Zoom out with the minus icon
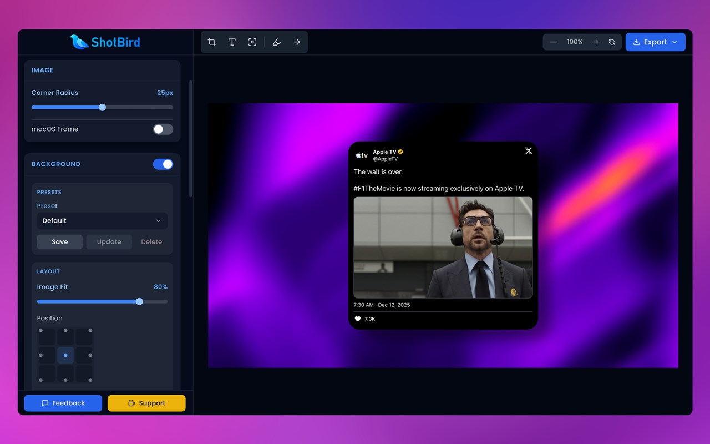710x444 pixels. pyautogui.click(x=553, y=42)
